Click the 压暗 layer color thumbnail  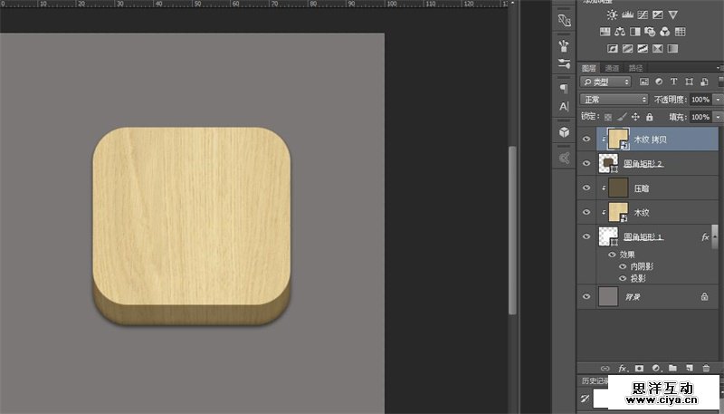pyautogui.click(x=618, y=188)
